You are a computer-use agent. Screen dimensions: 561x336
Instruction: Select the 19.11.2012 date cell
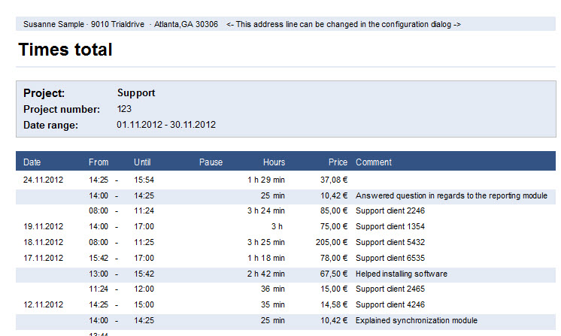point(44,226)
